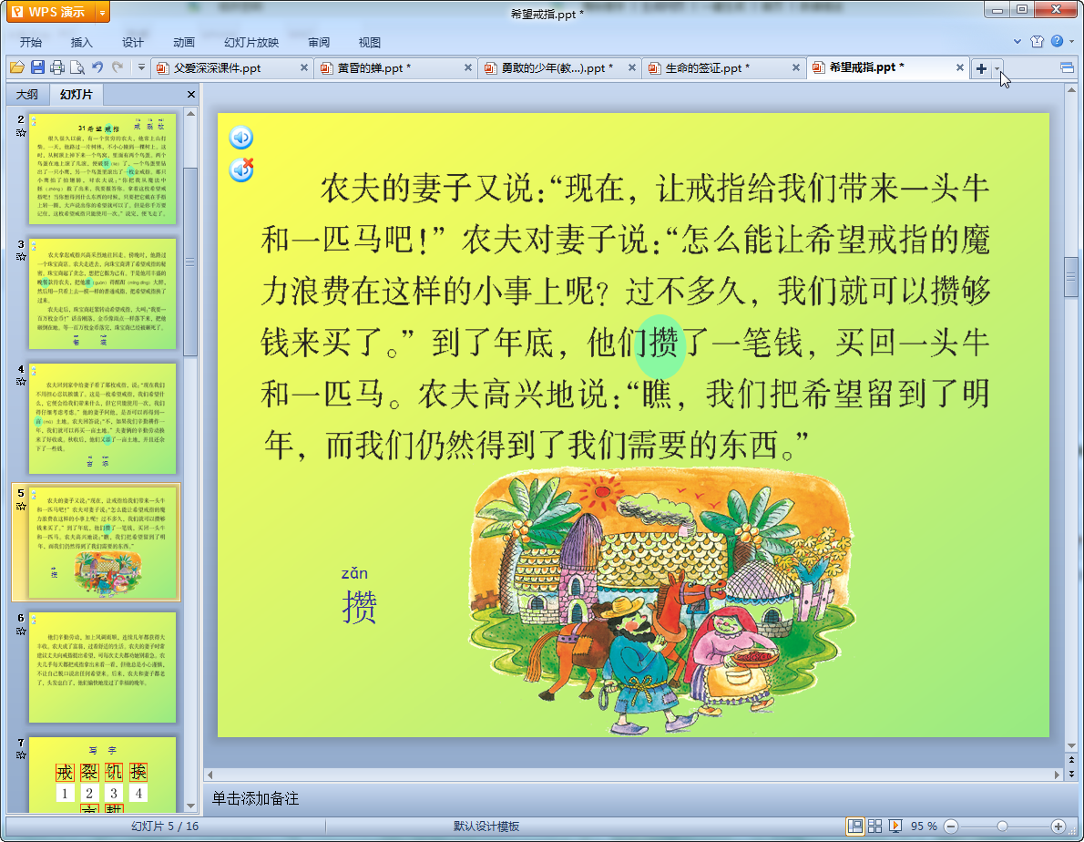Click the skin (shirt) icon at top right
Image resolution: width=1084 pixels, height=842 pixels.
point(1037,42)
